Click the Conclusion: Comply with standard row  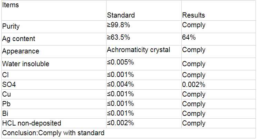click(x=53, y=133)
